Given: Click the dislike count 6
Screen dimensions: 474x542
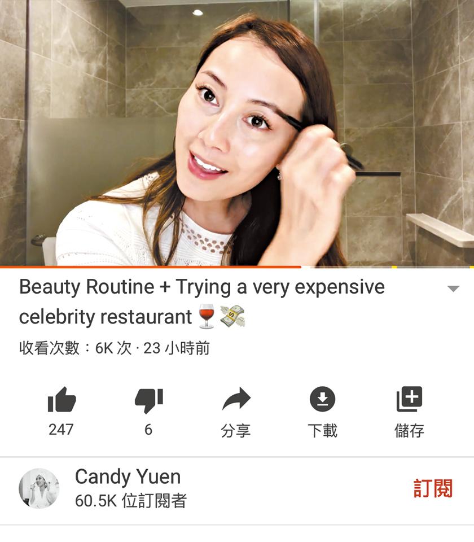Looking at the screenshot, I should (148, 430).
